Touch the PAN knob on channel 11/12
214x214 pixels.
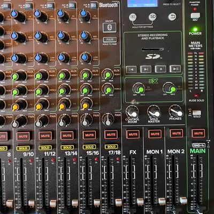tap(42, 121)
